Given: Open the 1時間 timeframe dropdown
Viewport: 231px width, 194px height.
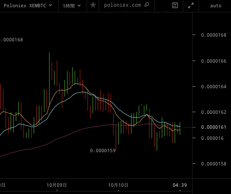Looking at the screenshot, I should coord(72,6).
